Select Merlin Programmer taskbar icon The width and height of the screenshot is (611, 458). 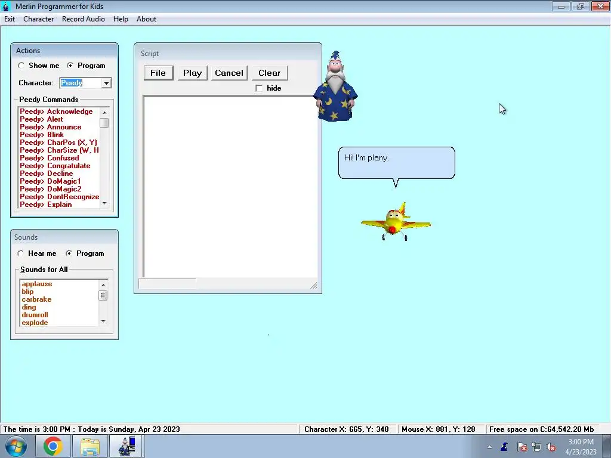(x=126, y=446)
